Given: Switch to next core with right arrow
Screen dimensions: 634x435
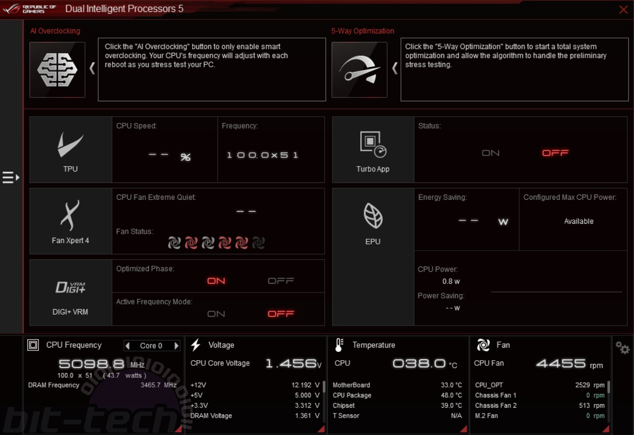Looking at the screenshot, I should (x=176, y=346).
